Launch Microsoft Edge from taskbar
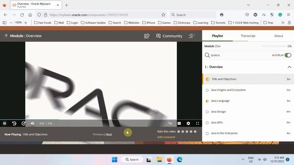 (x=180, y=159)
